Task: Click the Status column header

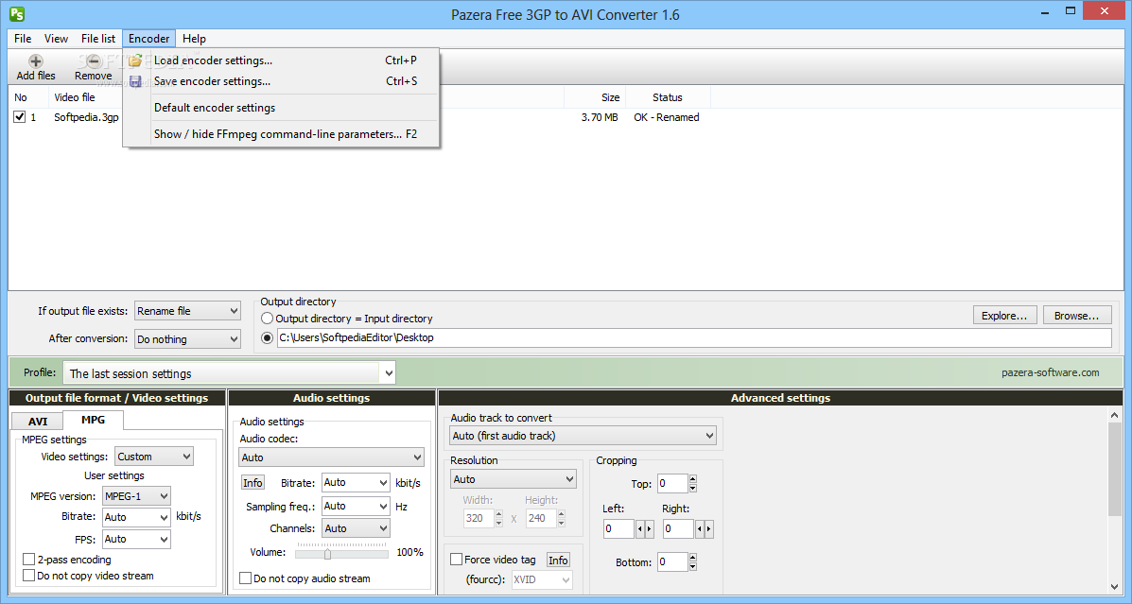Action: [x=668, y=97]
